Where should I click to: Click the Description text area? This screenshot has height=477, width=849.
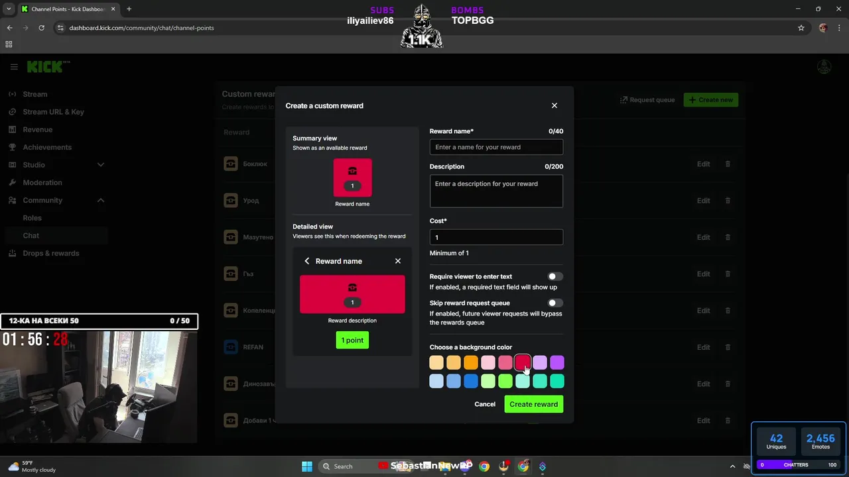coord(496,191)
